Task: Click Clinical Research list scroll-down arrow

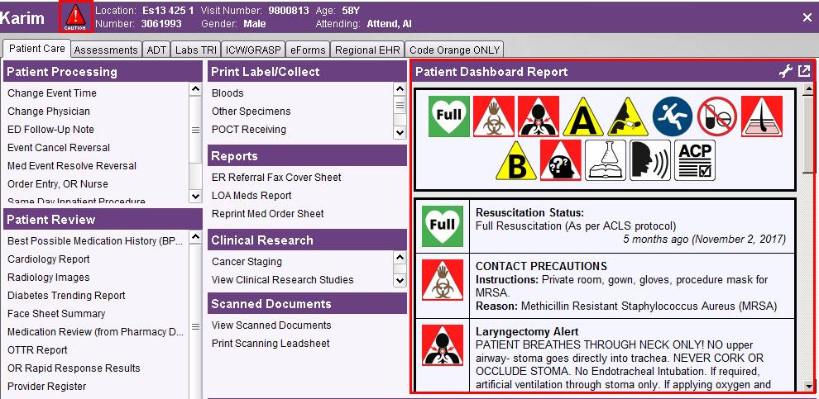Action: 400,281
